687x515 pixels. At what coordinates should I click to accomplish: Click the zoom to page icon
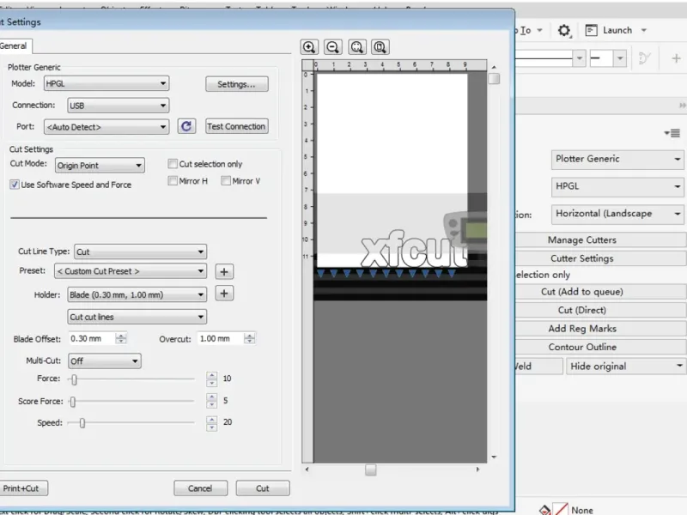(x=380, y=47)
